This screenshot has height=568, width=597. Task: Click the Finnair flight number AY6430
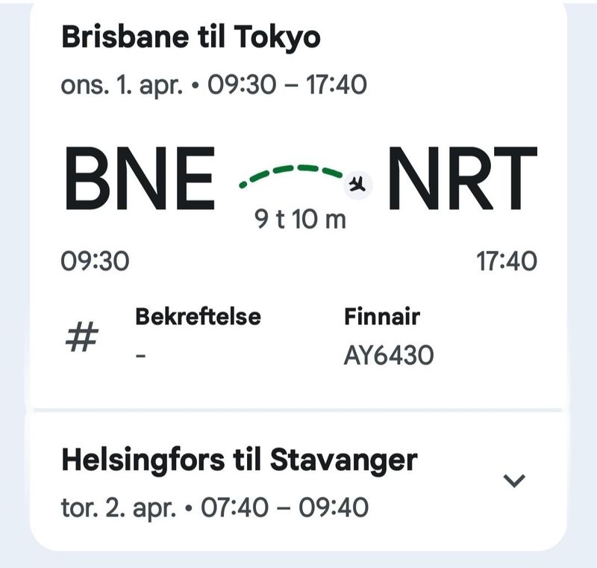[x=388, y=356]
